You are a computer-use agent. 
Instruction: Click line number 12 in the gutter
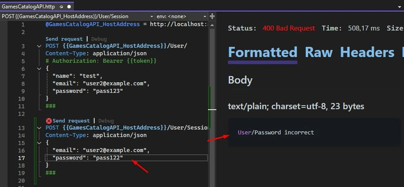coord(21,114)
